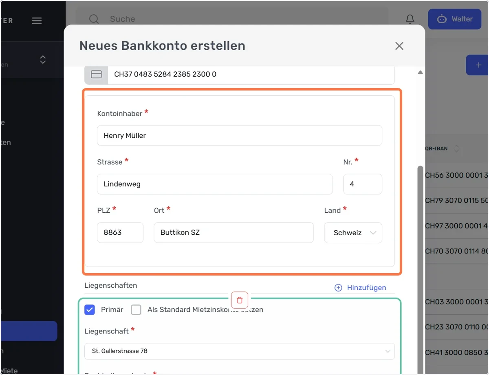Click the Ort field Buttikon SZ
Screen dimensions: 489x375
(234, 233)
